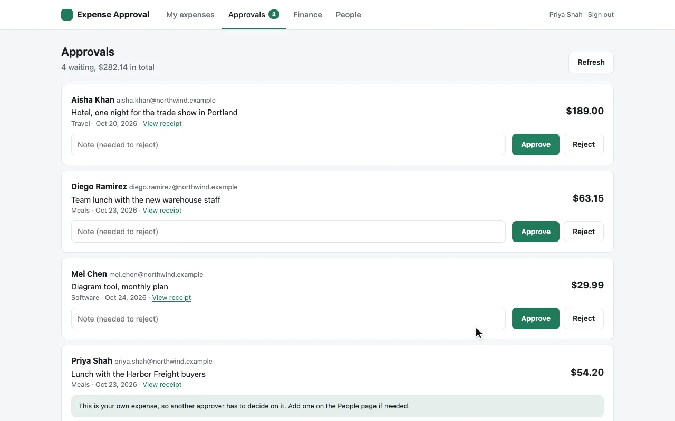Focus the note field for Mei Chen
Viewport: 675px width, 421px height.
click(288, 318)
